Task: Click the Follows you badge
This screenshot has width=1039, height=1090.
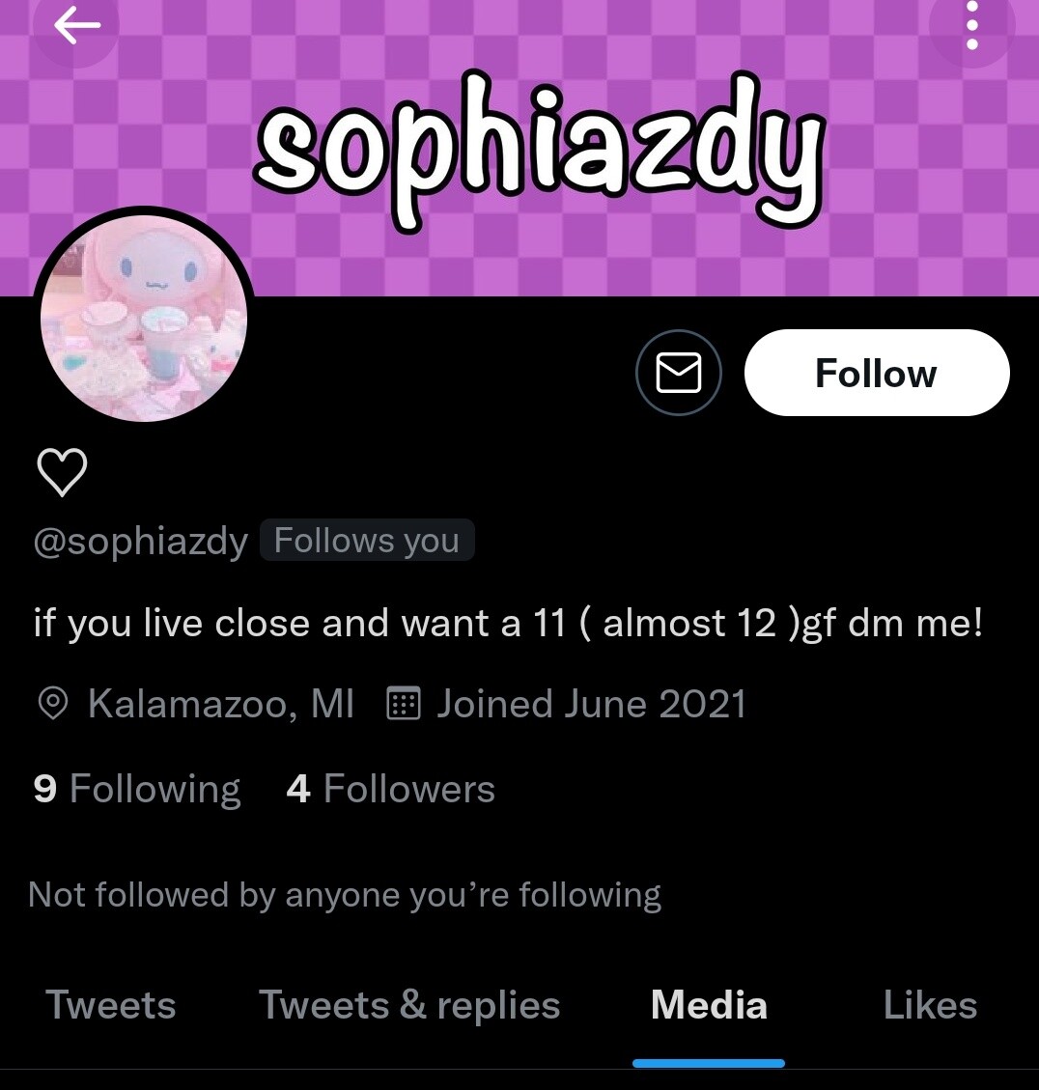Action: click(x=367, y=540)
